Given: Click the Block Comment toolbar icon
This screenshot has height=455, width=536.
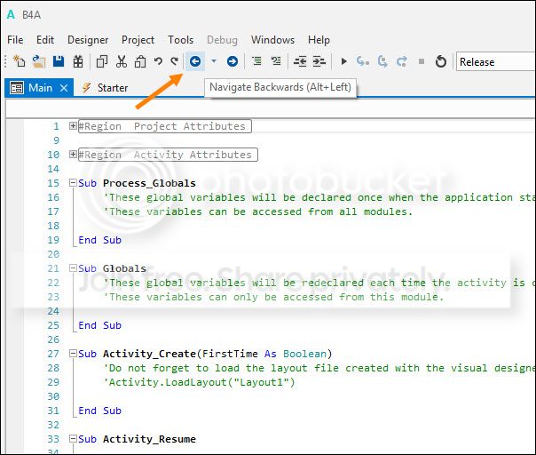Looking at the screenshot, I should [256, 61].
